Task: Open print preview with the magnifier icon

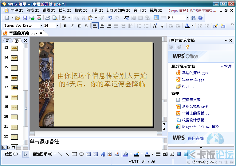Action: pyautogui.click(x=55, y=18)
